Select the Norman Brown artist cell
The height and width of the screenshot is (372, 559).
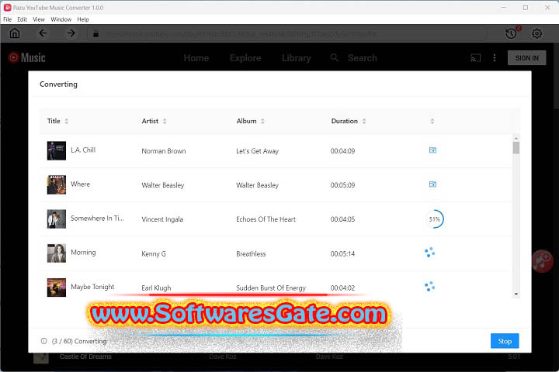coord(164,151)
